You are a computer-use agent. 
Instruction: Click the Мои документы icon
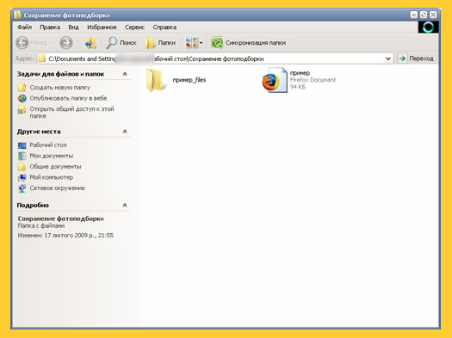(x=22, y=156)
